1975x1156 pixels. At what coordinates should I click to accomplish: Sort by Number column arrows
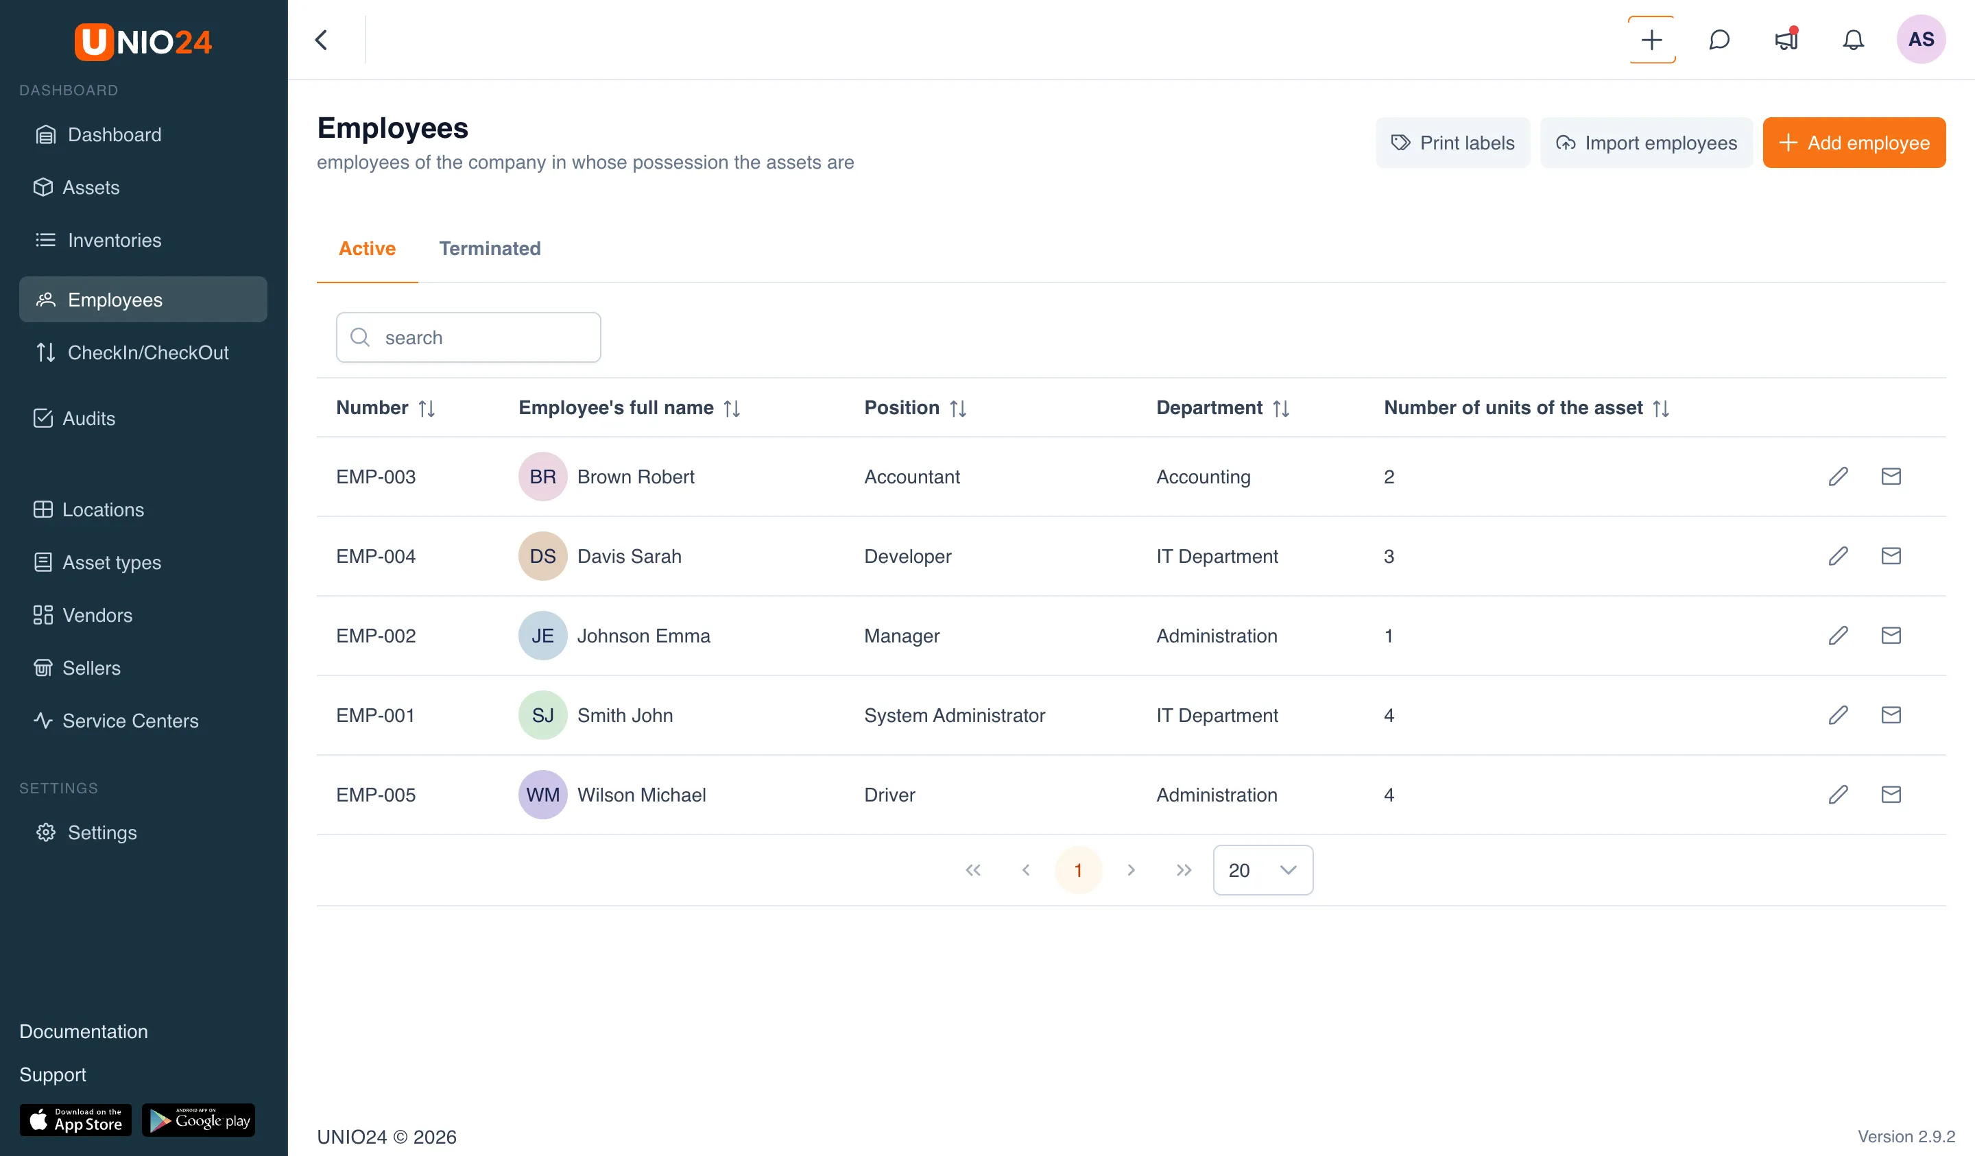pos(427,409)
